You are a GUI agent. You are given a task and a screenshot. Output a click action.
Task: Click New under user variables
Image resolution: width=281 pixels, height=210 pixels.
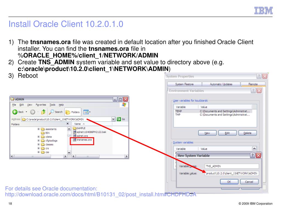pos(207,133)
